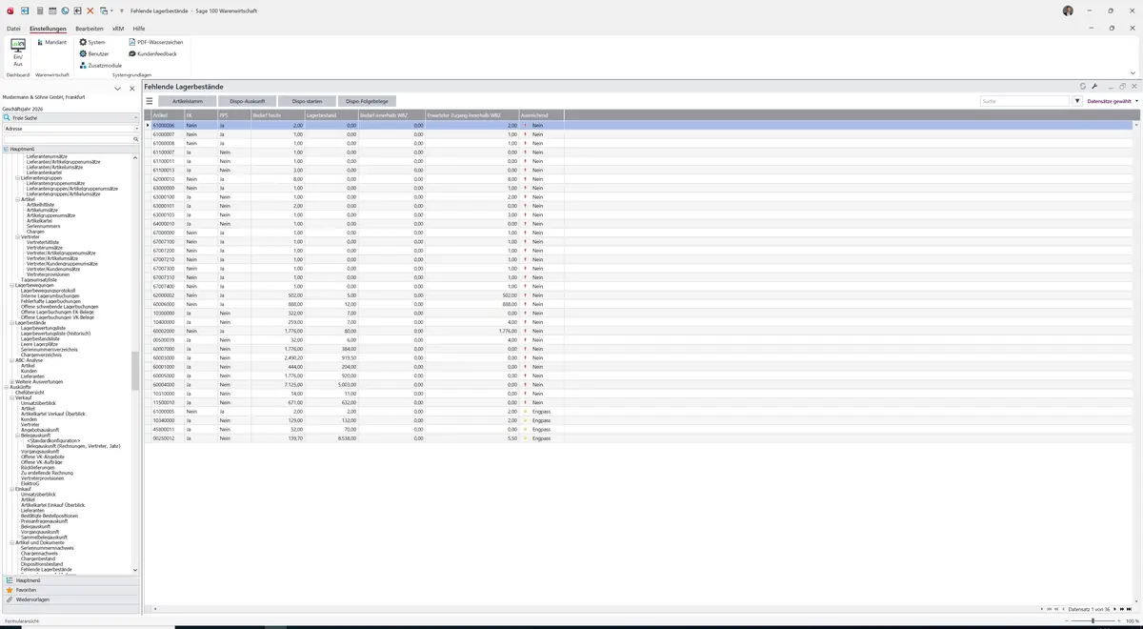Click the wrench icon of Fehlende Lagerbestände
Image resolution: width=1143 pixels, height=629 pixels.
(x=1095, y=87)
